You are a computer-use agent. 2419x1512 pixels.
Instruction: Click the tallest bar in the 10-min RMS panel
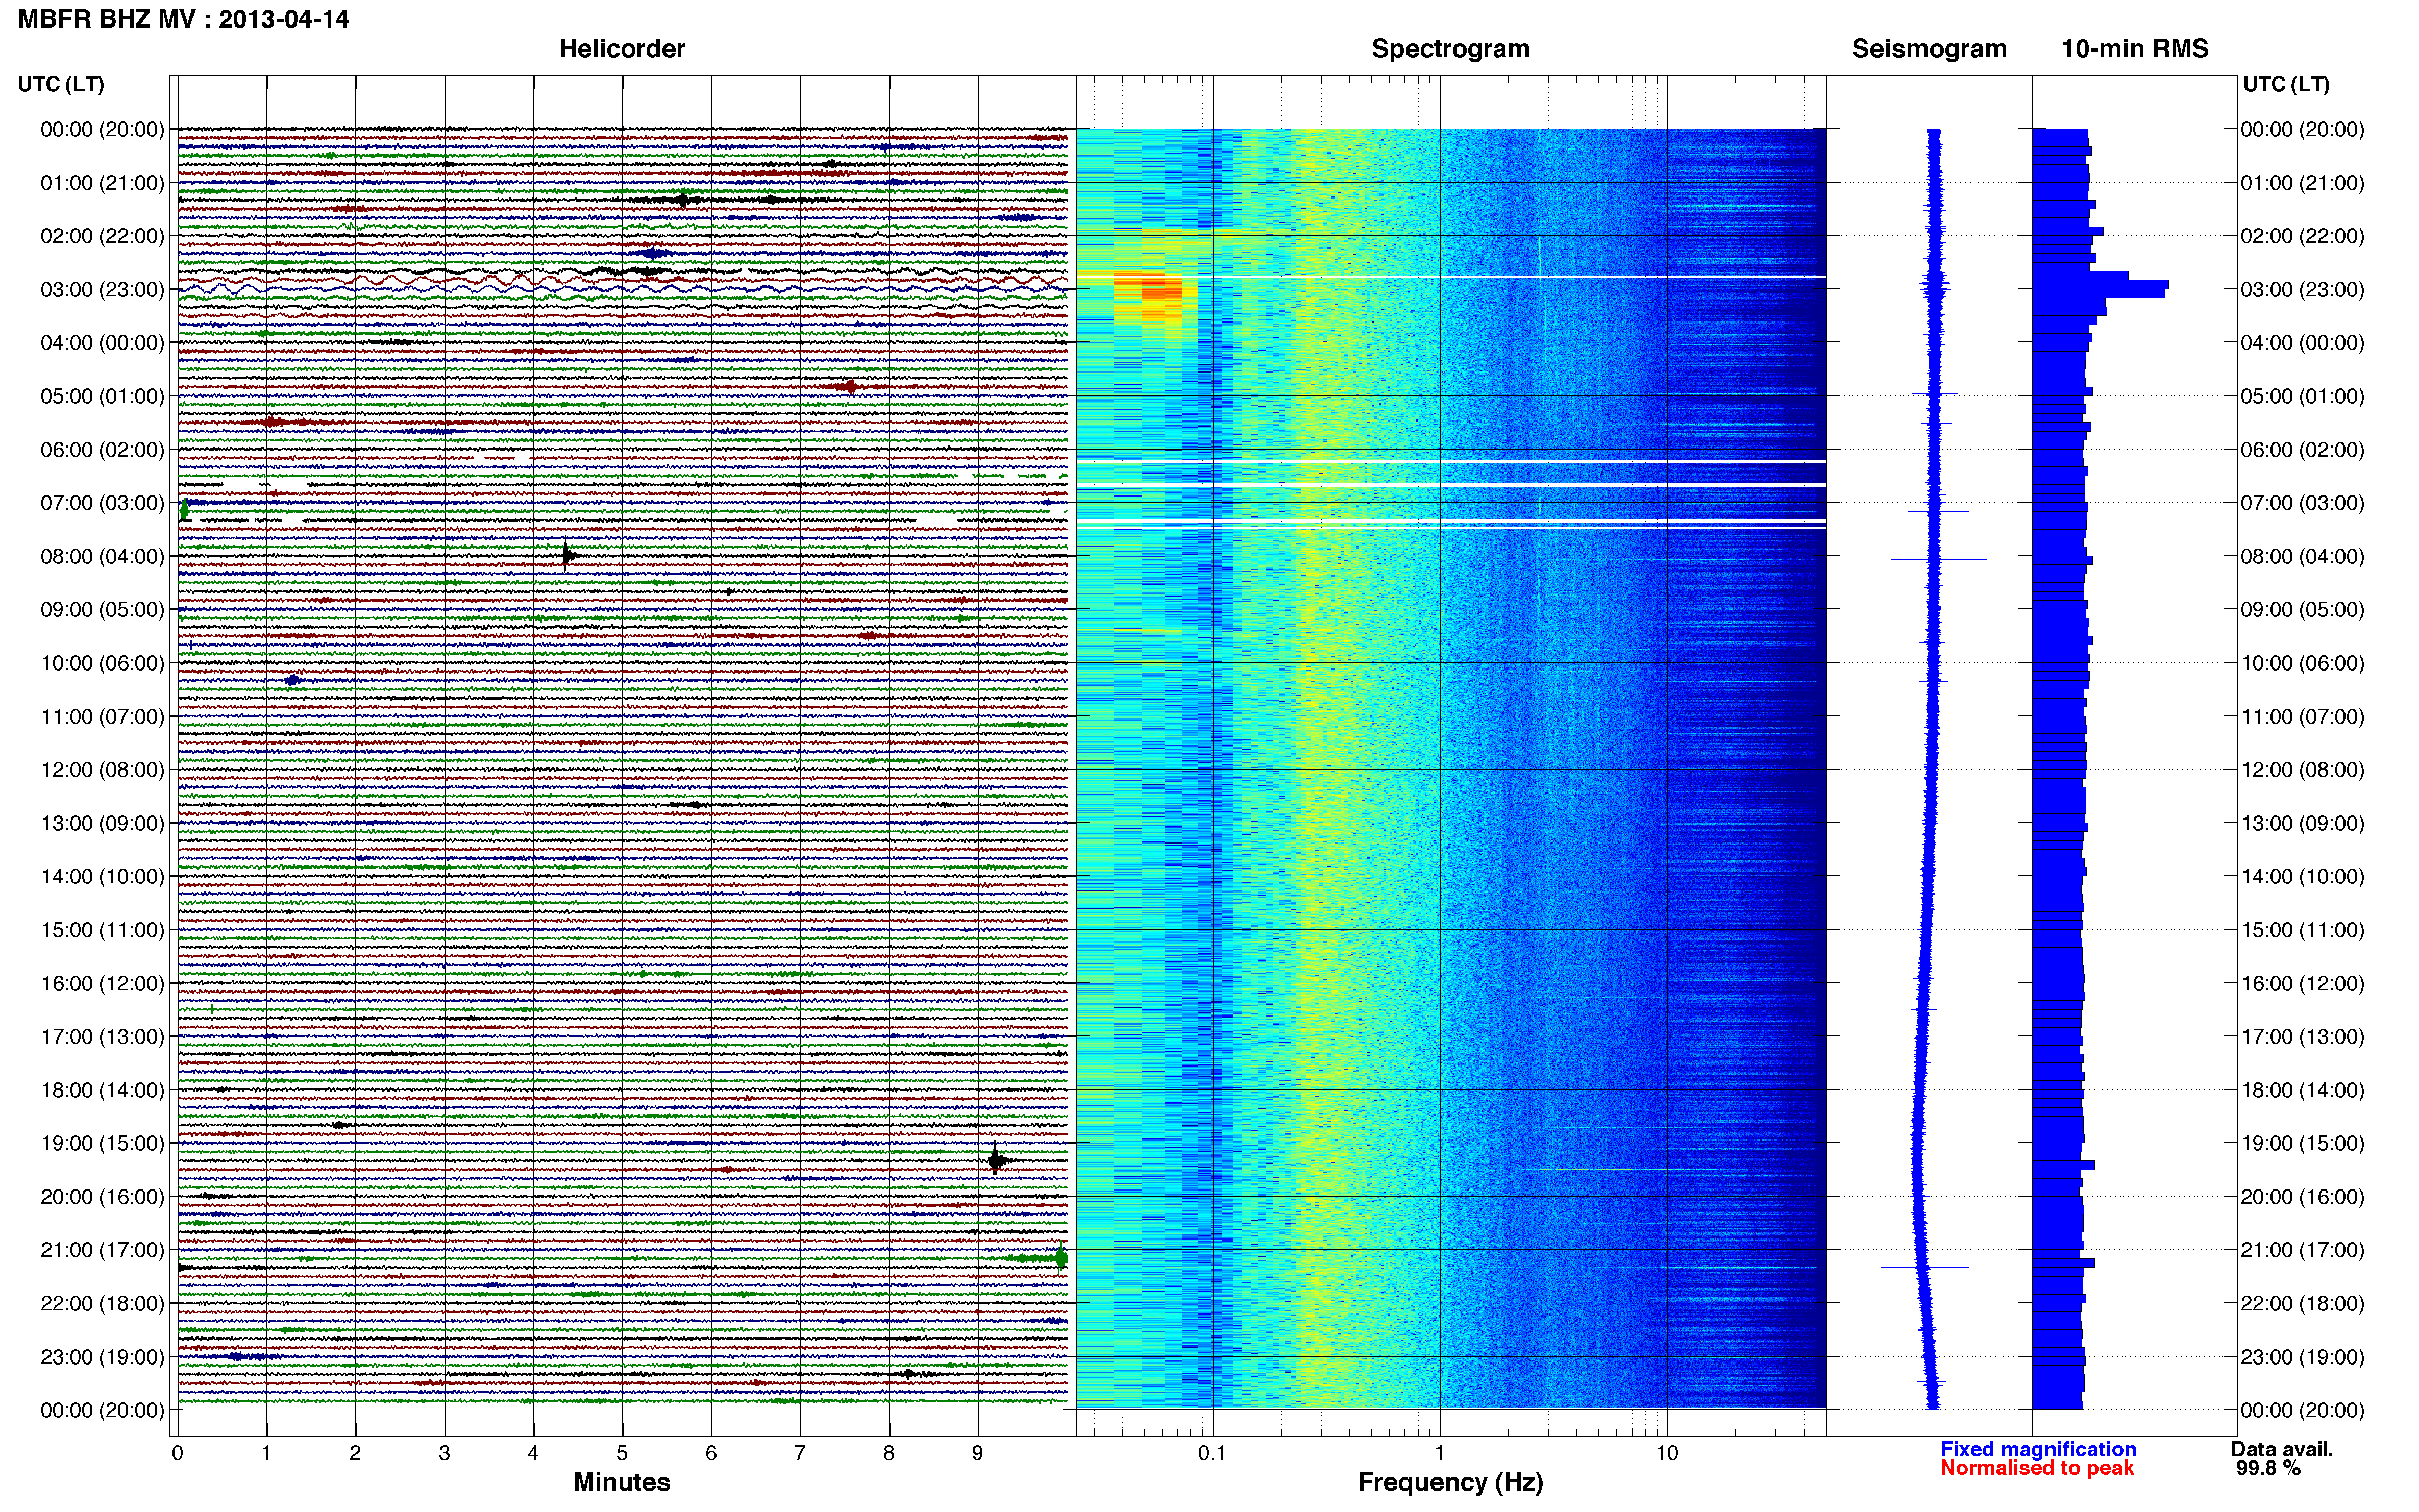pos(2100,284)
